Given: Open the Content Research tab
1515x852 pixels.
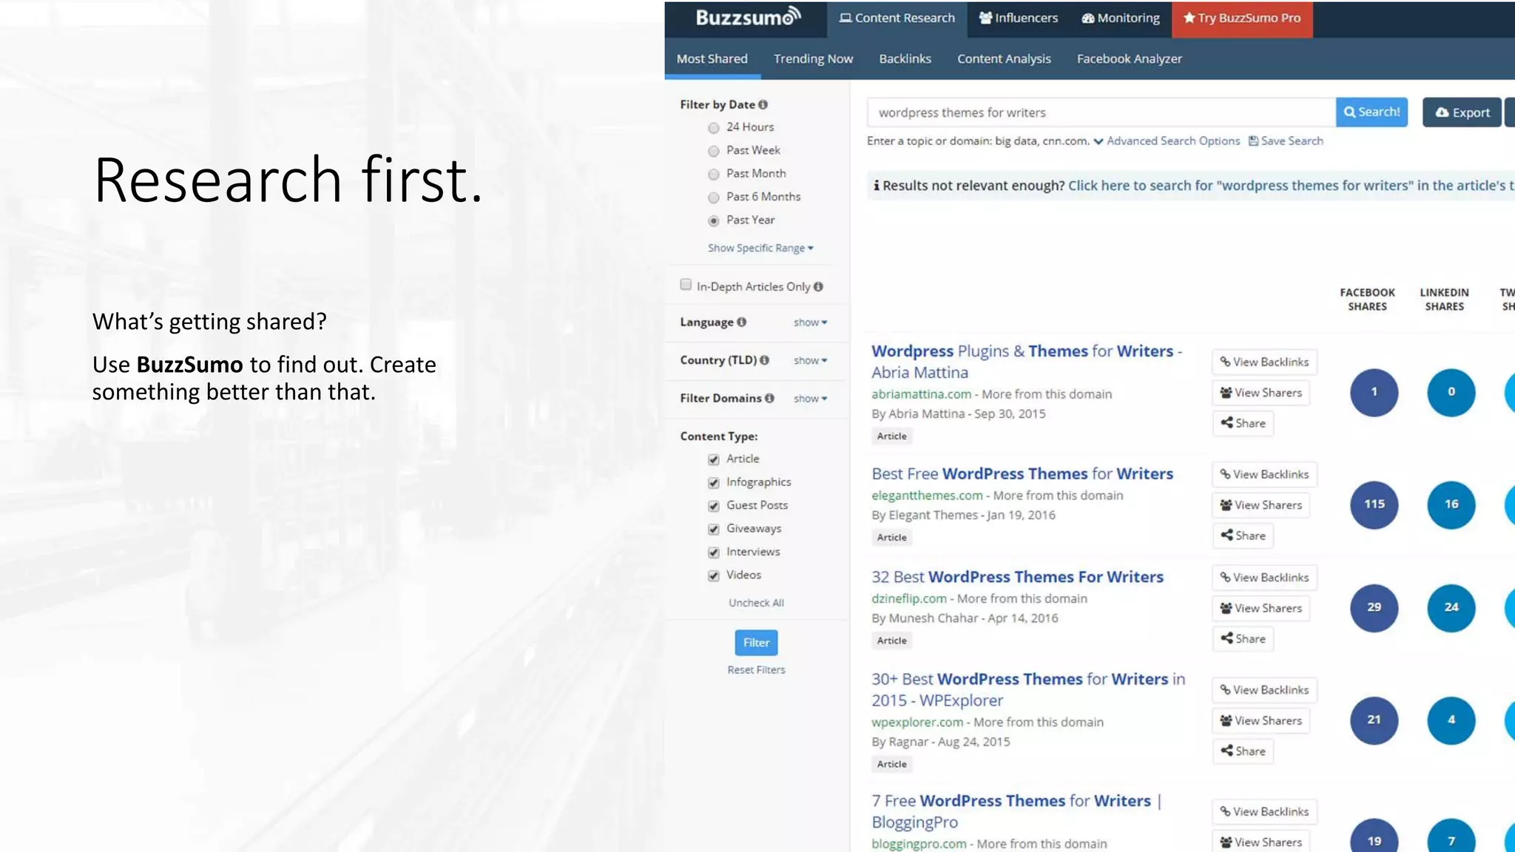Looking at the screenshot, I should (x=897, y=18).
